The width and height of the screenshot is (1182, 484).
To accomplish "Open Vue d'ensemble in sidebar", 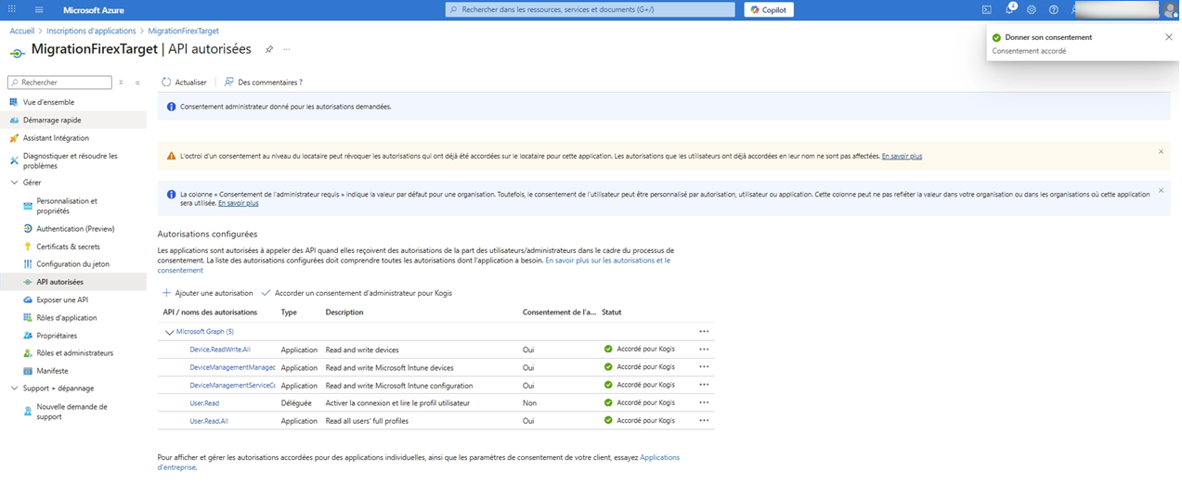I will pyautogui.click(x=48, y=102).
